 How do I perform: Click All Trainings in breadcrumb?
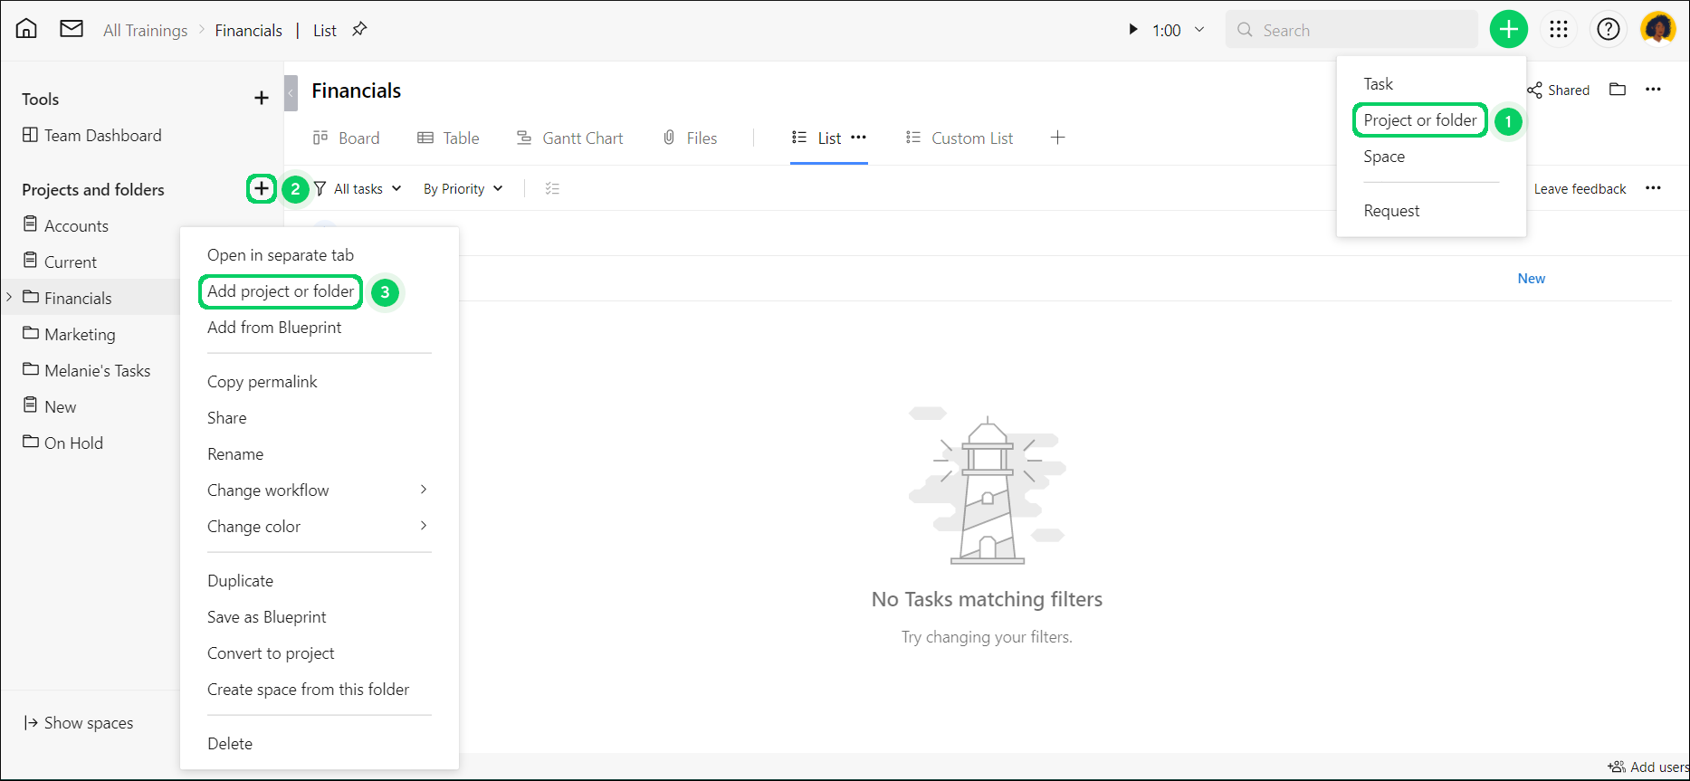click(x=145, y=30)
